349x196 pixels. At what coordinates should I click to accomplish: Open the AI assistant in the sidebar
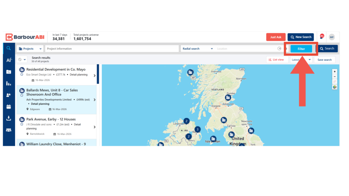pyautogui.click(x=9, y=60)
